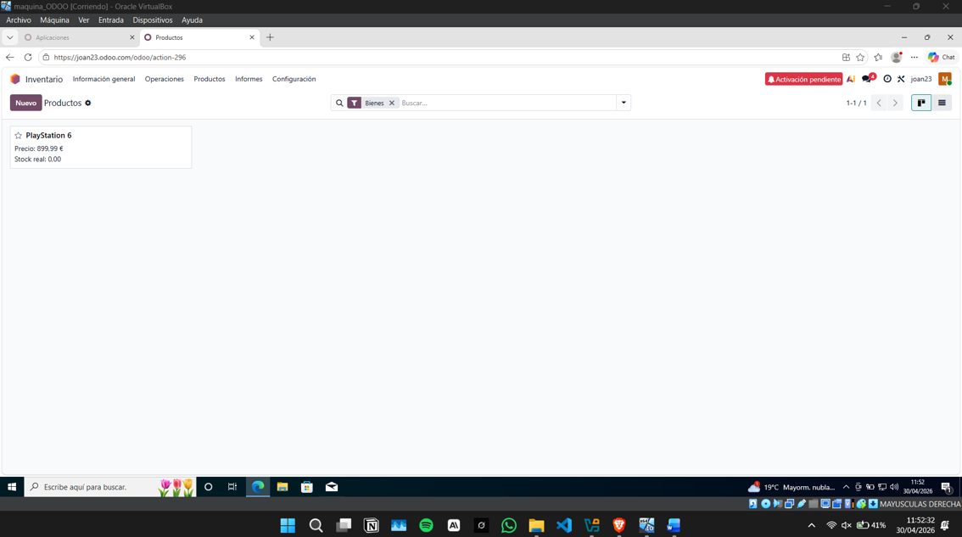962x537 pixels.
Task: Click the Bienes filter funnel icon
Action: 355,103
